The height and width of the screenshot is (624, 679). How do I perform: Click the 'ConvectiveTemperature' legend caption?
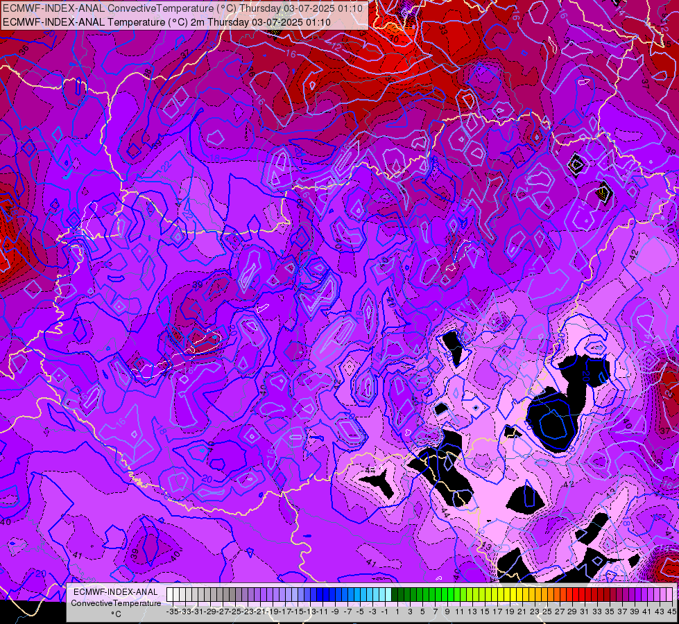(116, 603)
